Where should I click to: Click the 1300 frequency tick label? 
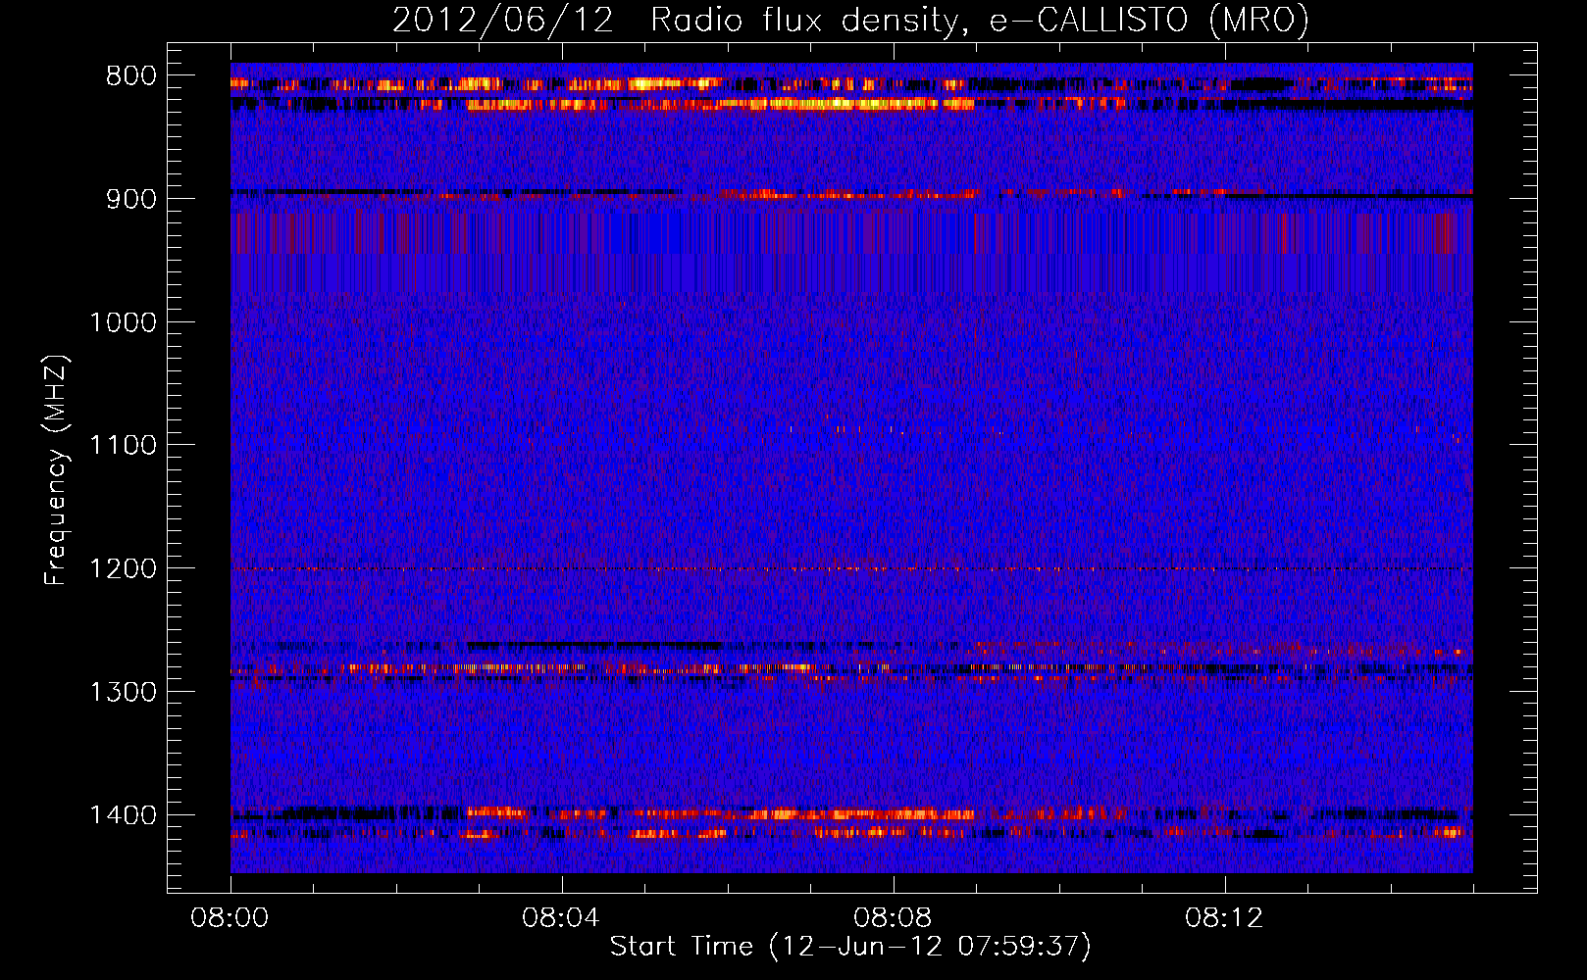(123, 692)
